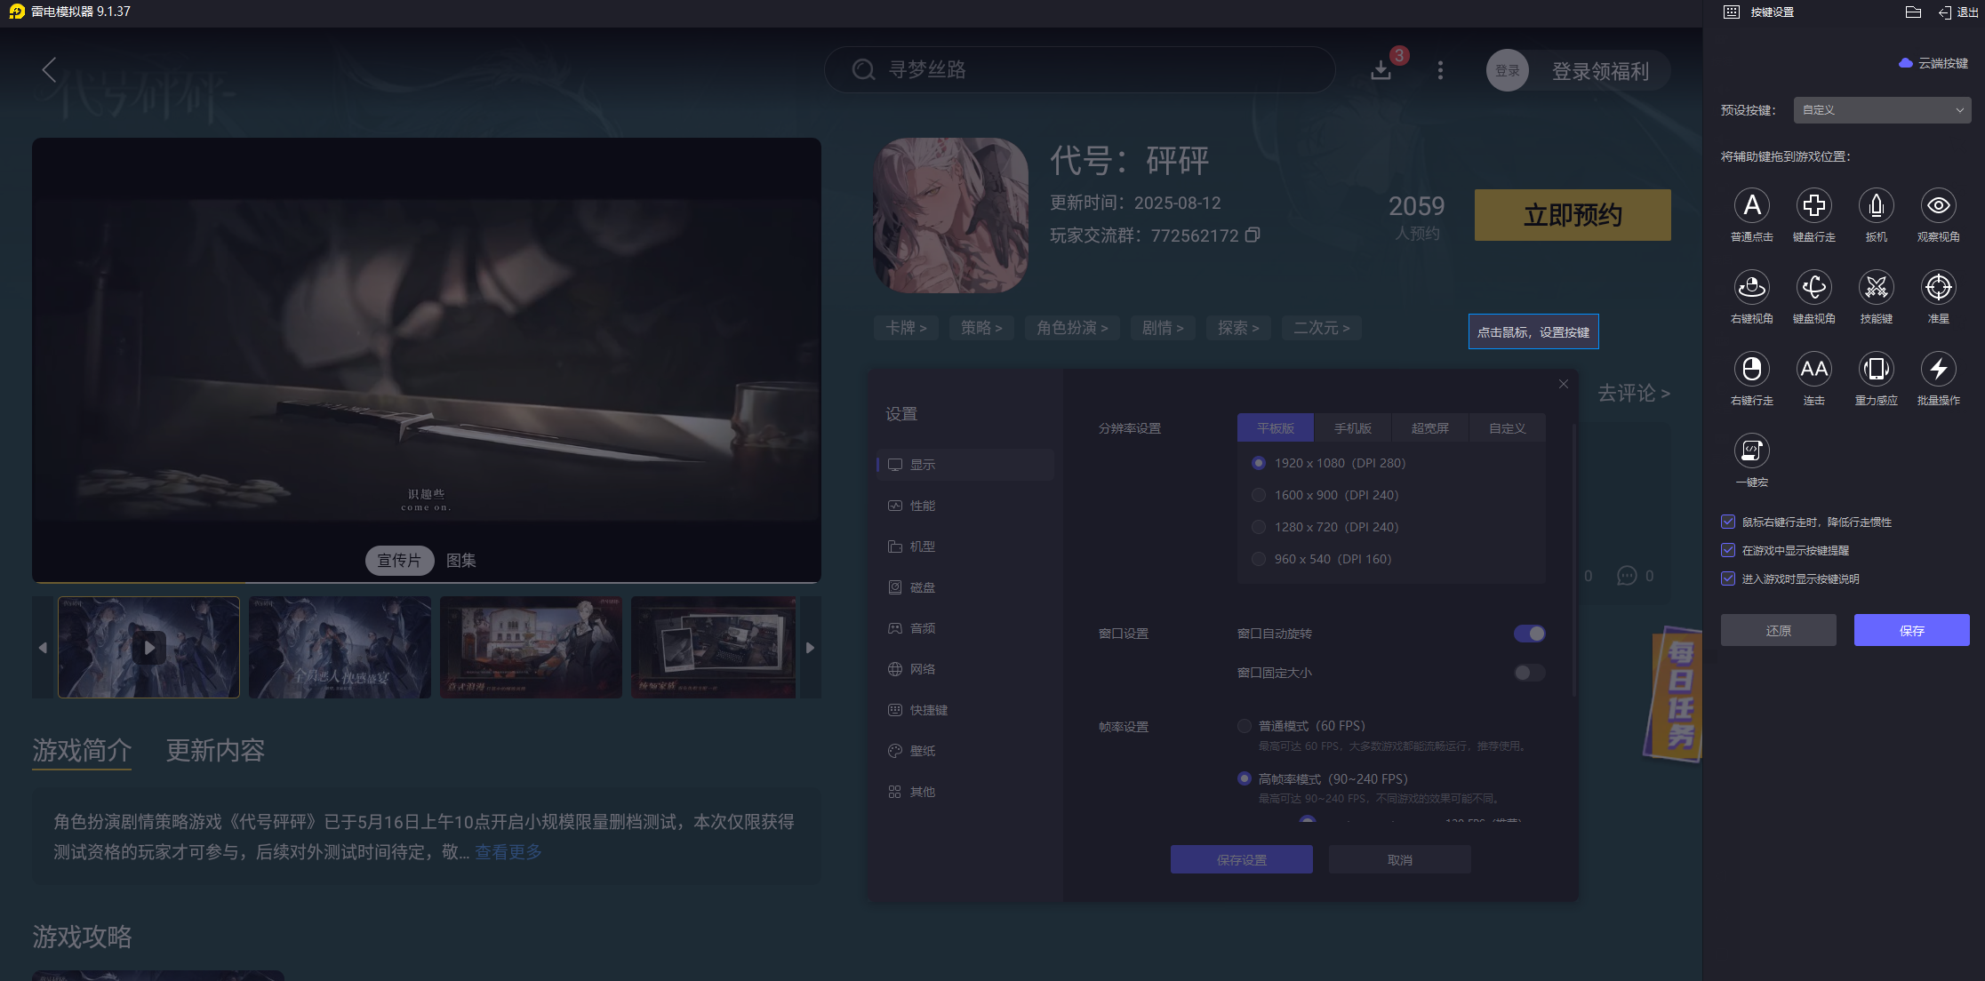
Task: Select the 普通点击 tap key icon
Action: [x=1751, y=206]
